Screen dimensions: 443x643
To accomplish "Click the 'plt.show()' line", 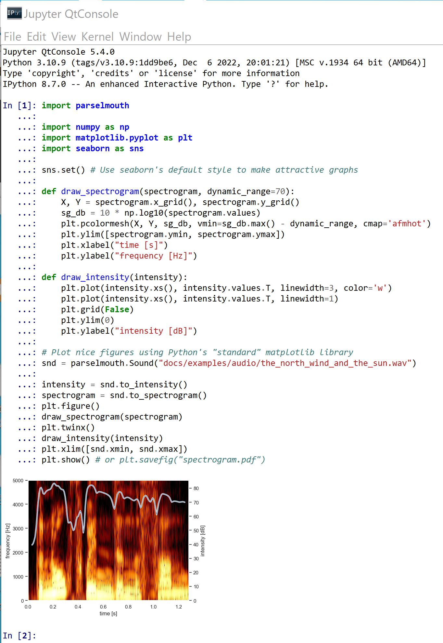I will [x=153, y=460].
